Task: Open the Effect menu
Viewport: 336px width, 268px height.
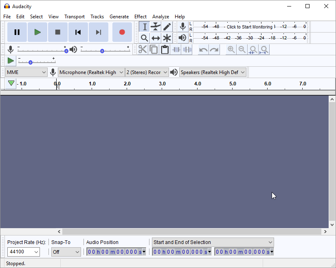Action: (140, 17)
